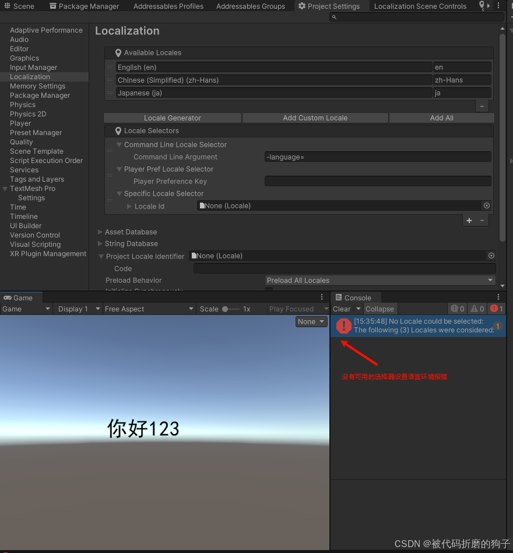
Task: Open the Play Focused dropdown
Action: pos(298,309)
